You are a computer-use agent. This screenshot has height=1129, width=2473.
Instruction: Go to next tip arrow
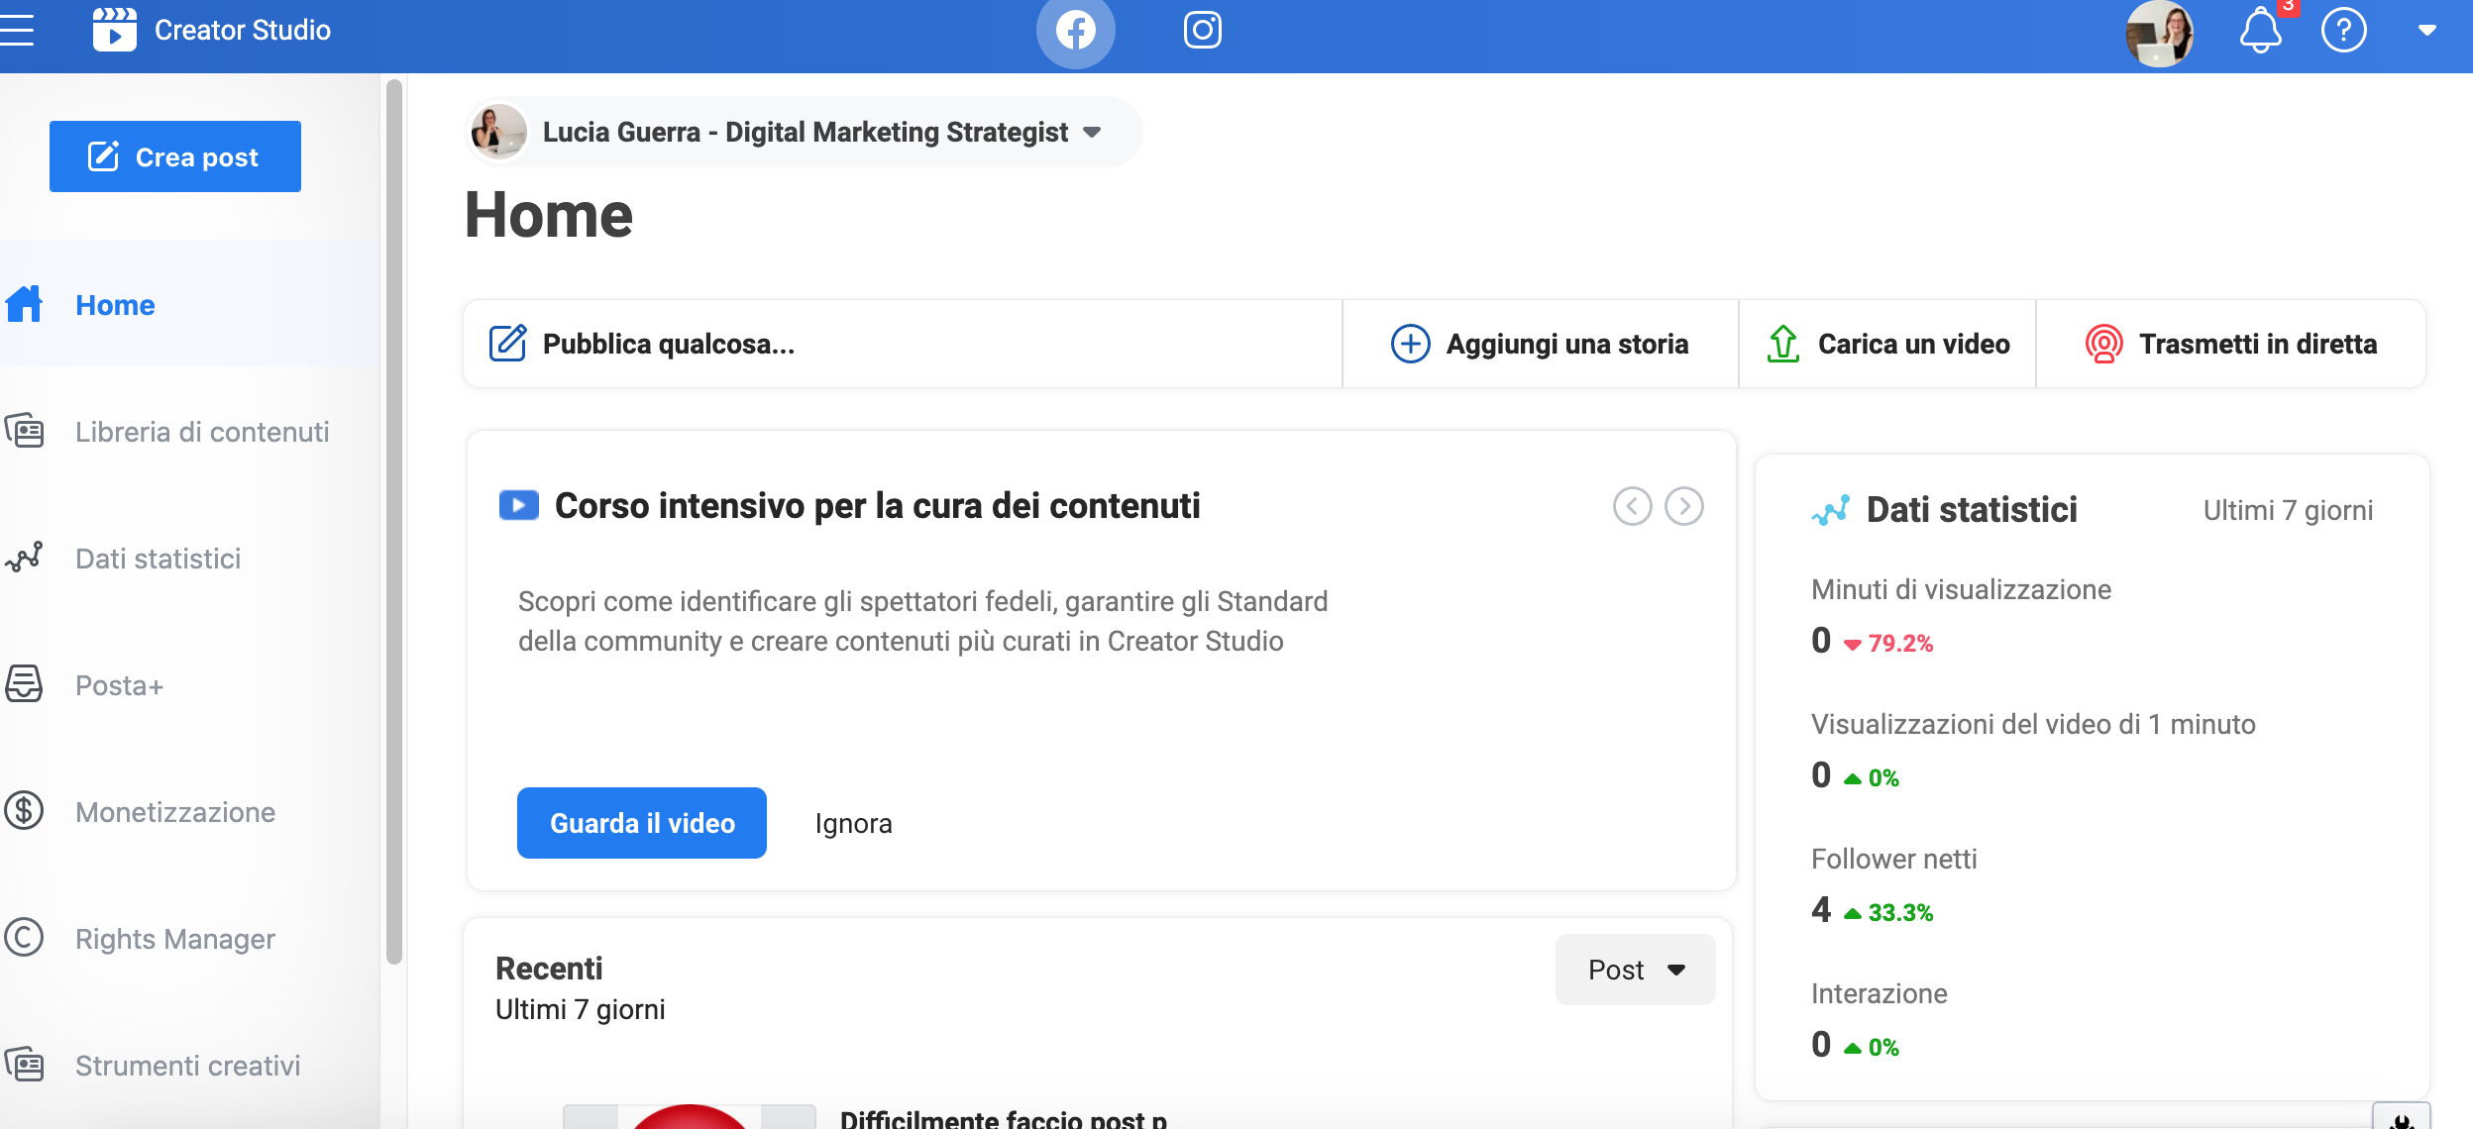point(1683,506)
